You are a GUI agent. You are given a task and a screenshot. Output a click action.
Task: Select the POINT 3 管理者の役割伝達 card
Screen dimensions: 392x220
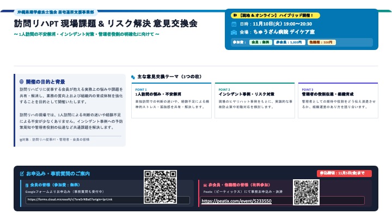click(338, 100)
